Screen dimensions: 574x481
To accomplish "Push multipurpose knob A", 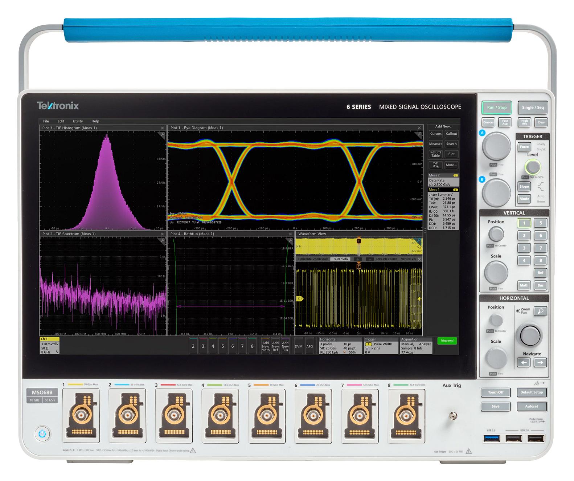I will pyautogui.click(x=496, y=146).
